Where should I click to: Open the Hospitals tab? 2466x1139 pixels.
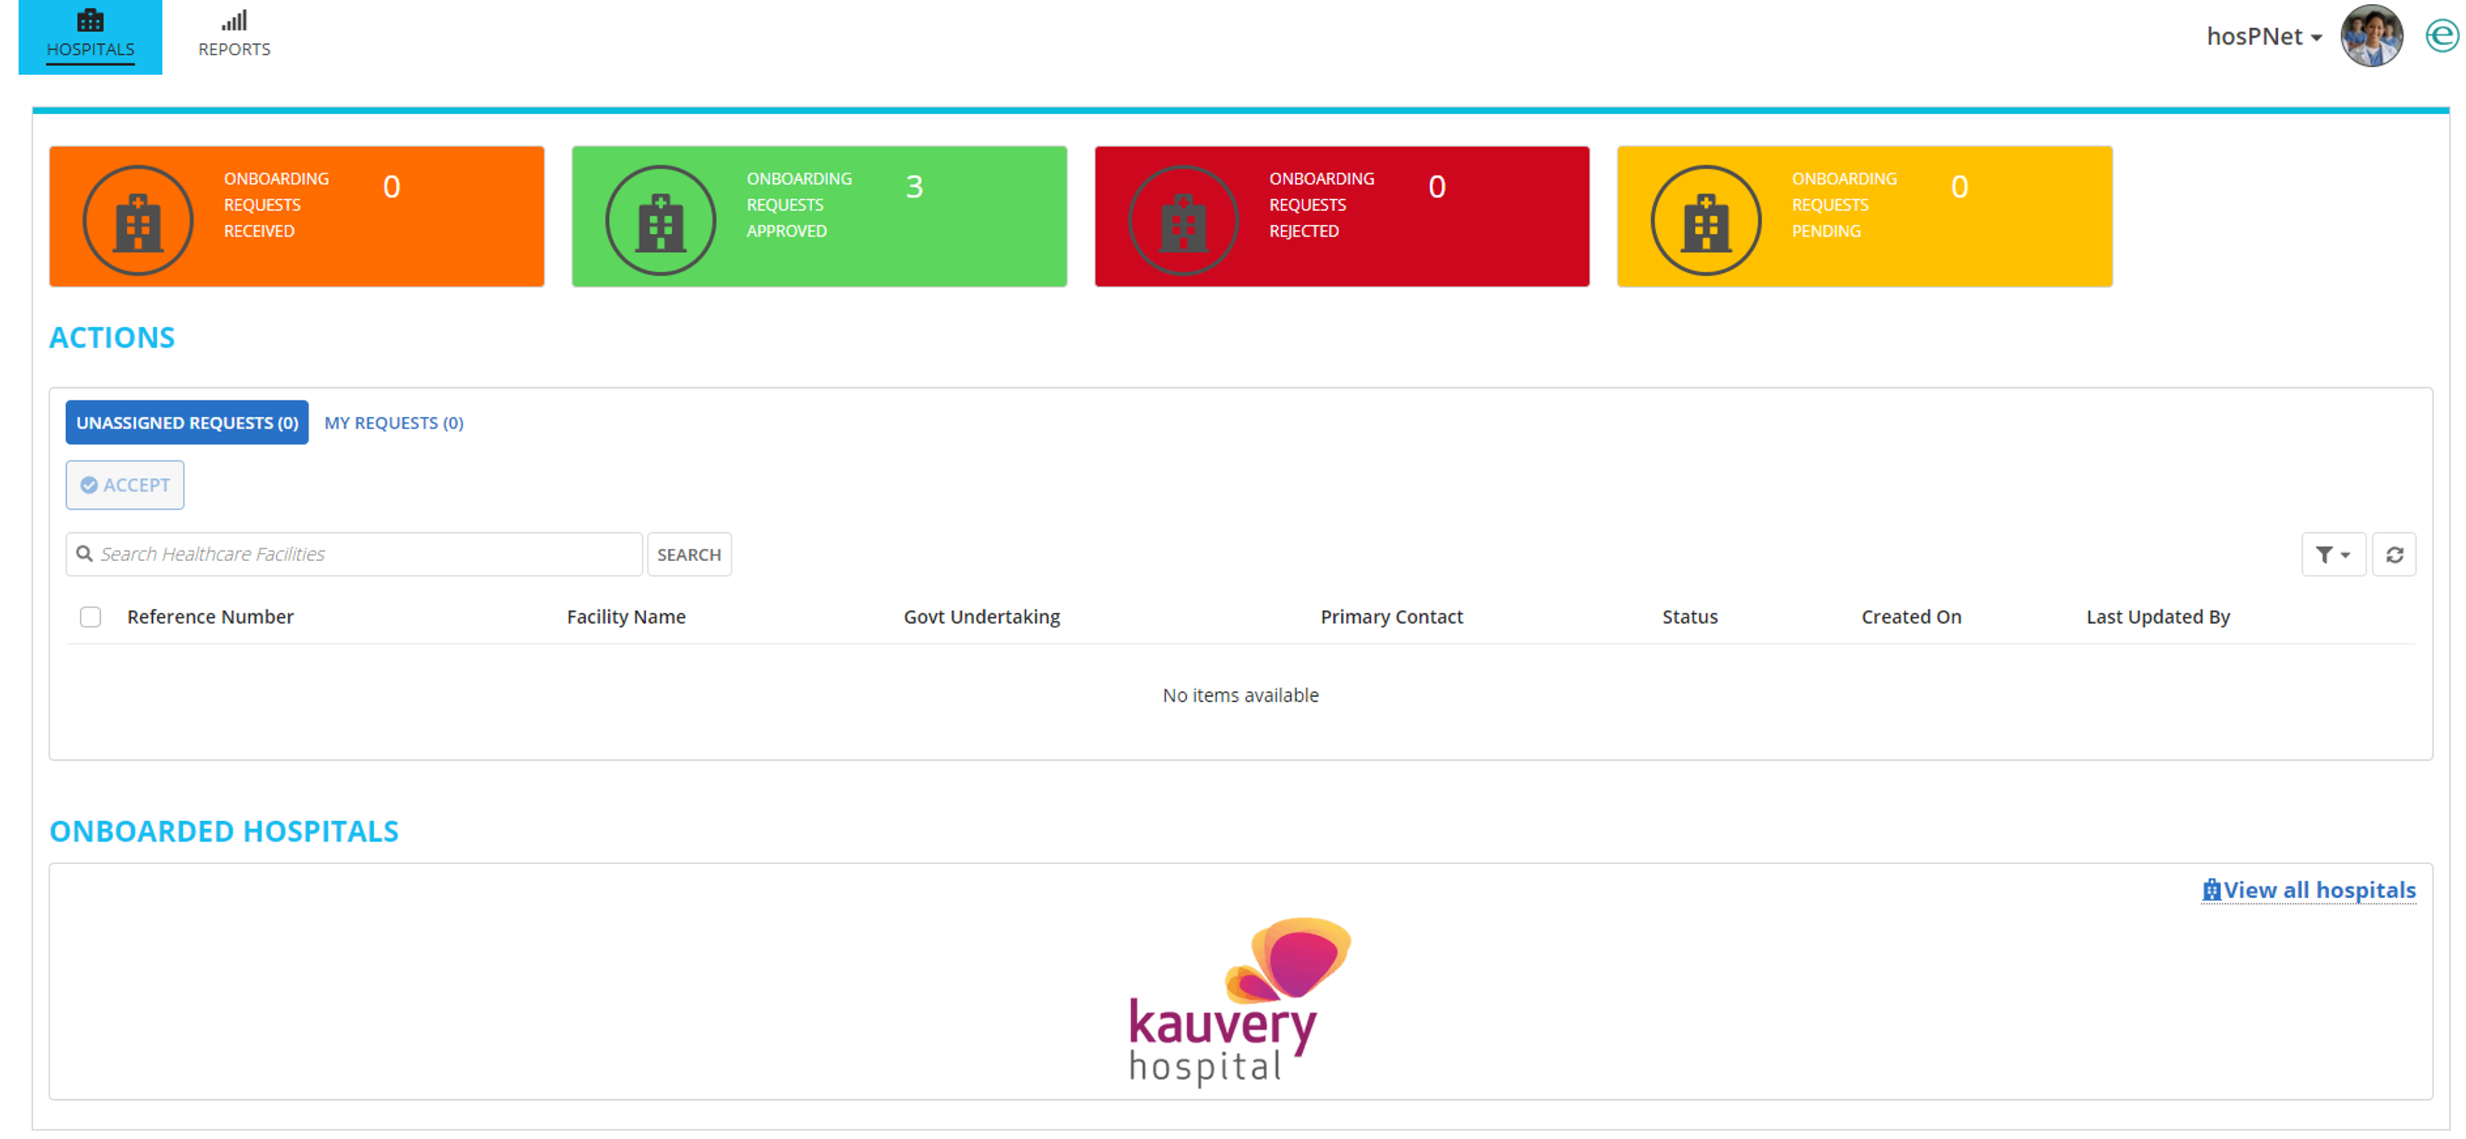point(90,37)
